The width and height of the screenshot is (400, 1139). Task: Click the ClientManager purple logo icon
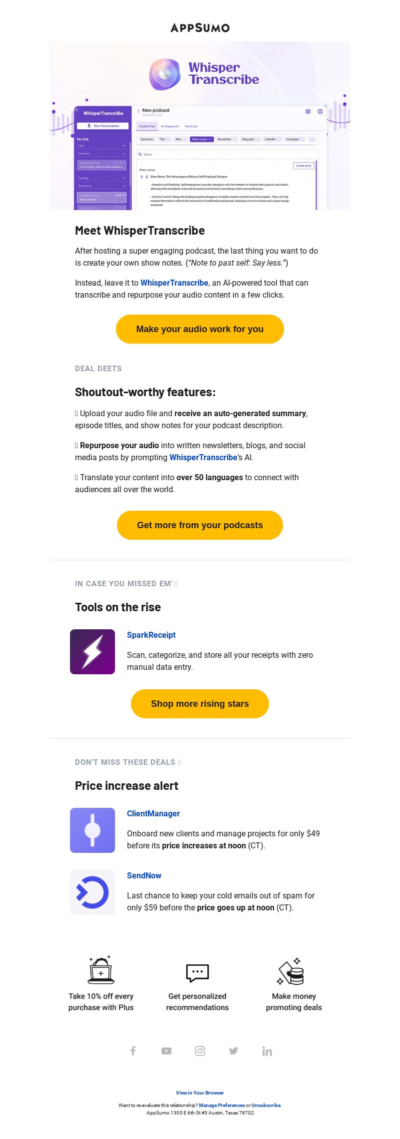pyautogui.click(x=92, y=830)
